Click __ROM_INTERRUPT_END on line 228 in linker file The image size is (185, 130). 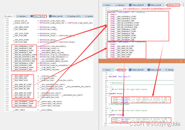click(x=22, y=106)
